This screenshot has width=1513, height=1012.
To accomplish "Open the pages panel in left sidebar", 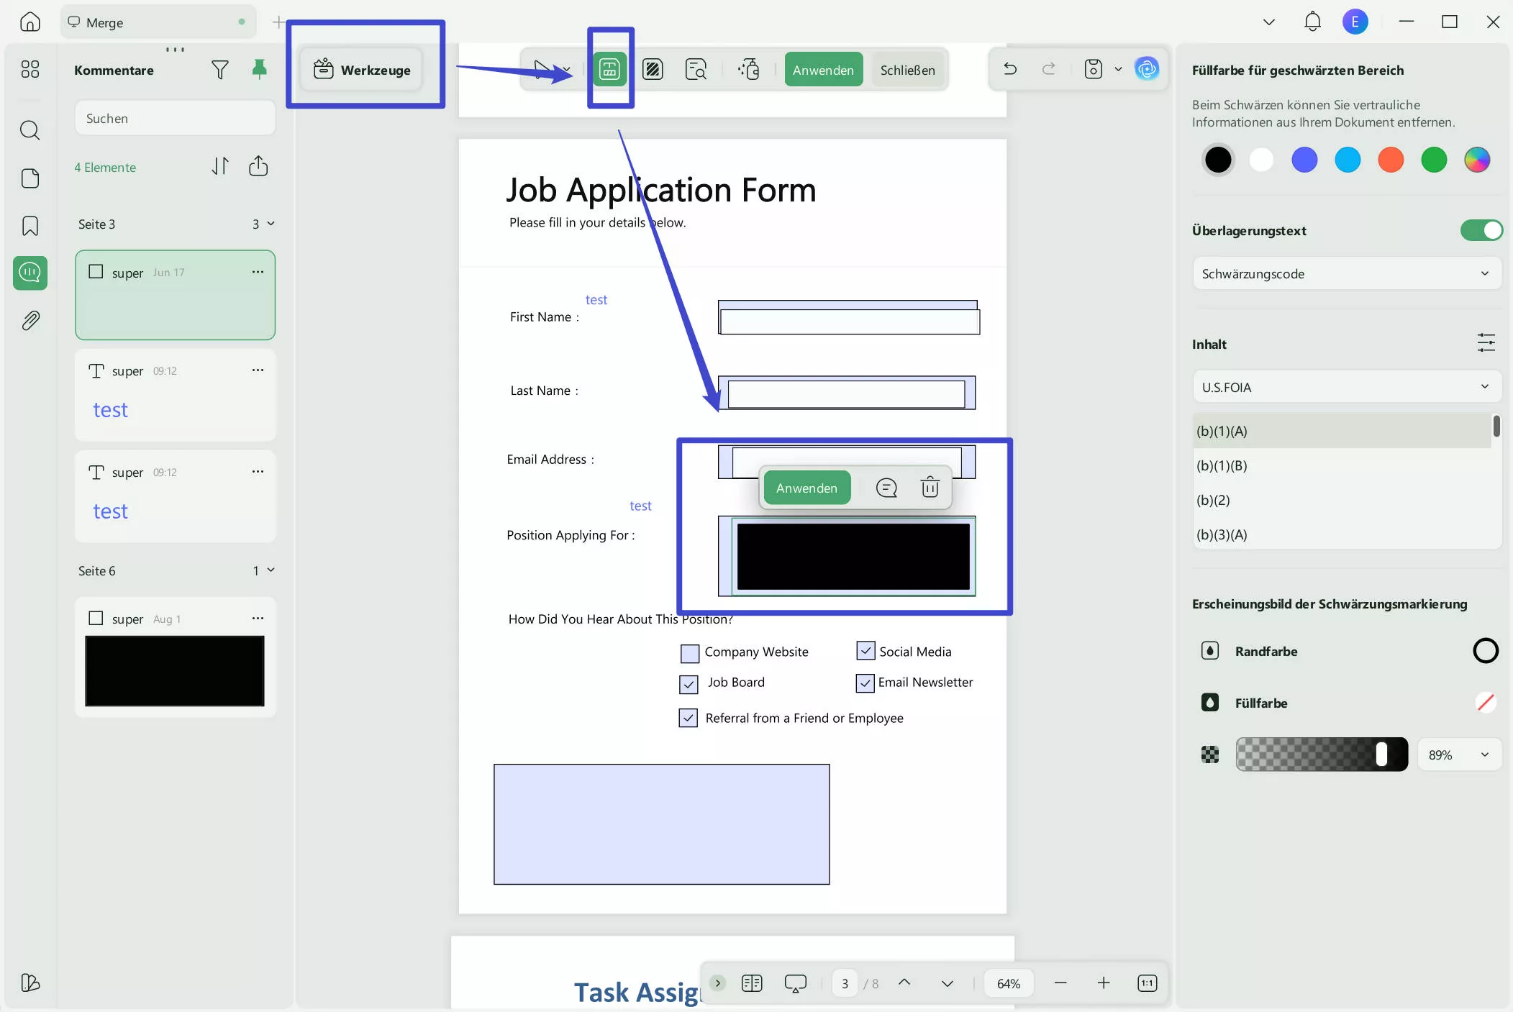I will [29, 178].
